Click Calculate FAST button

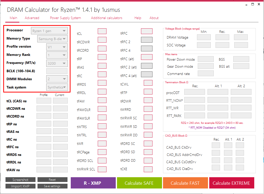[x=185, y=183]
